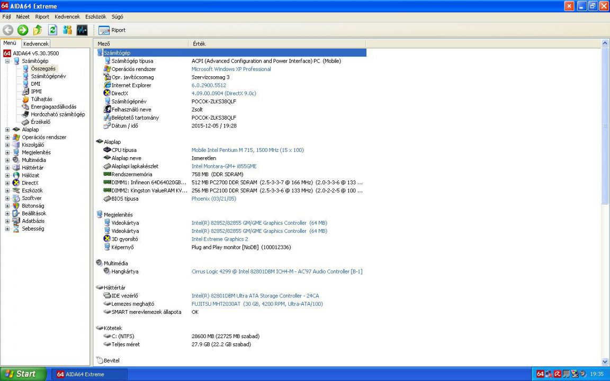Open the Súgó menu

point(117,17)
